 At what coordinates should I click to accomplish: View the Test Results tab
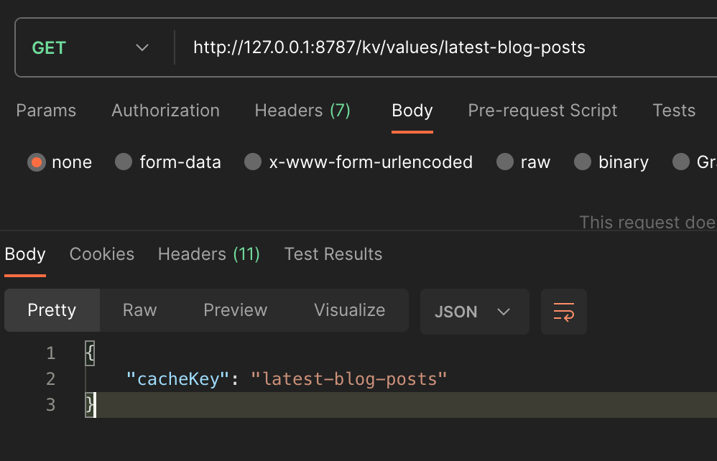(x=333, y=254)
